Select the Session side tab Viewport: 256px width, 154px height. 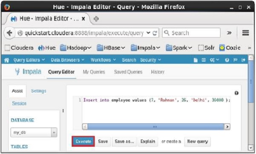coord(19,104)
